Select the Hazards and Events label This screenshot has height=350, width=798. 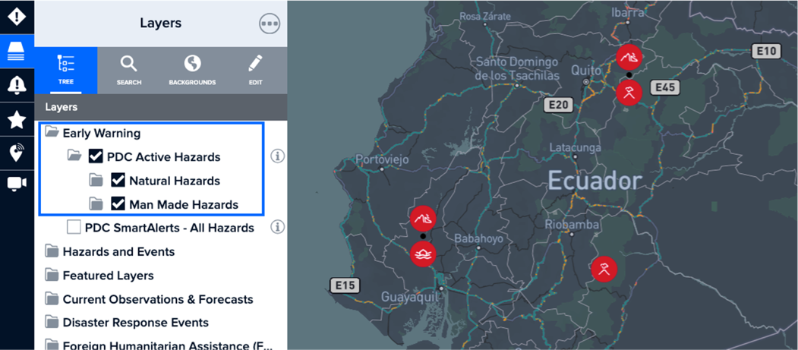click(x=118, y=252)
